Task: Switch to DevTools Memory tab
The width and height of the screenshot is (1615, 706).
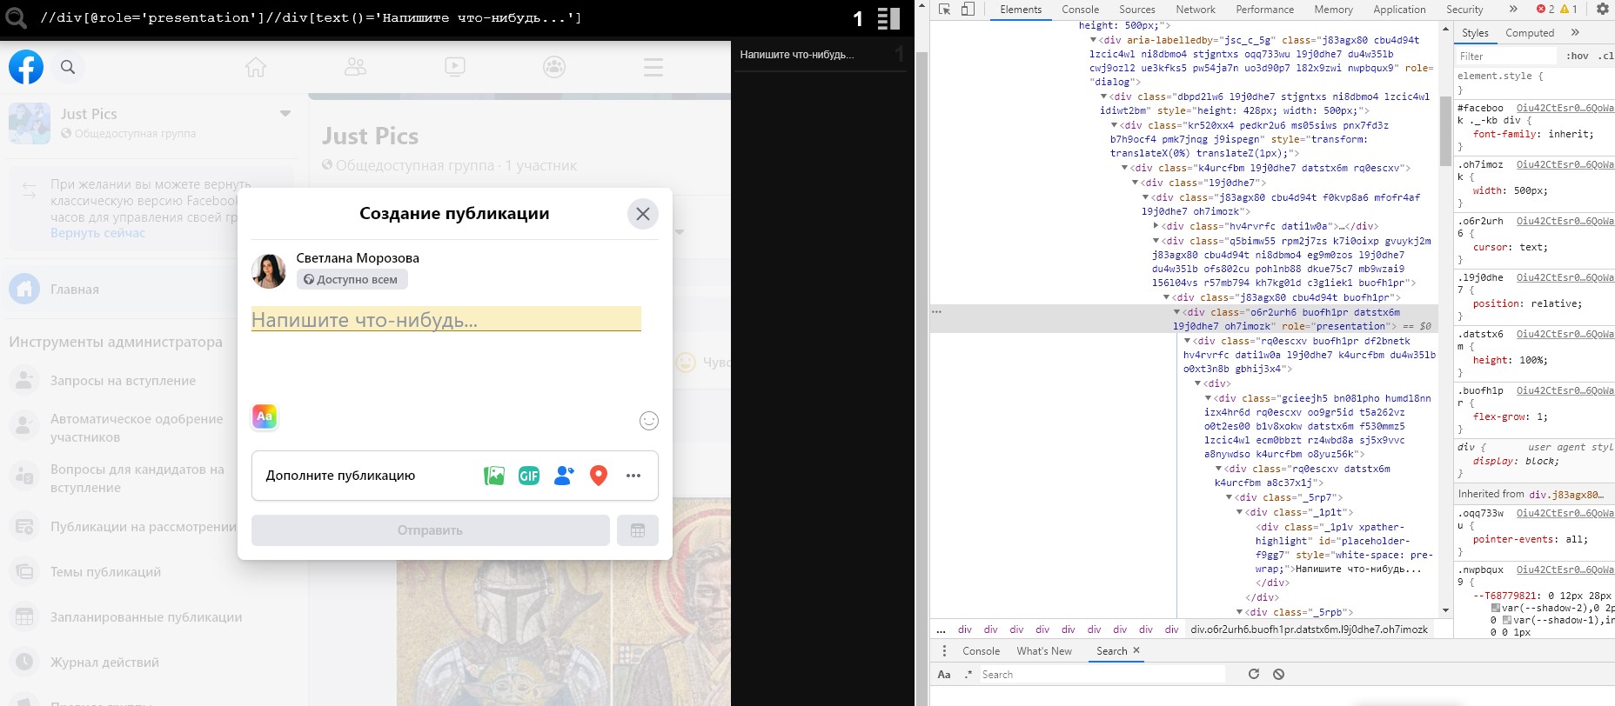Action: pyautogui.click(x=1333, y=10)
